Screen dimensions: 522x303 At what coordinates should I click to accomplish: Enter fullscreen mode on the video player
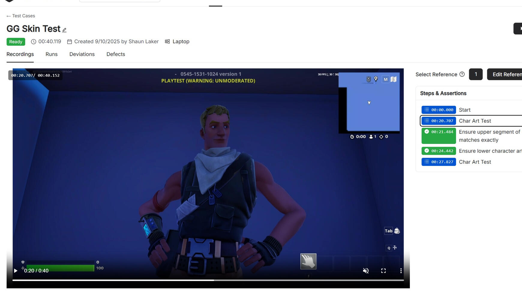(x=383, y=271)
